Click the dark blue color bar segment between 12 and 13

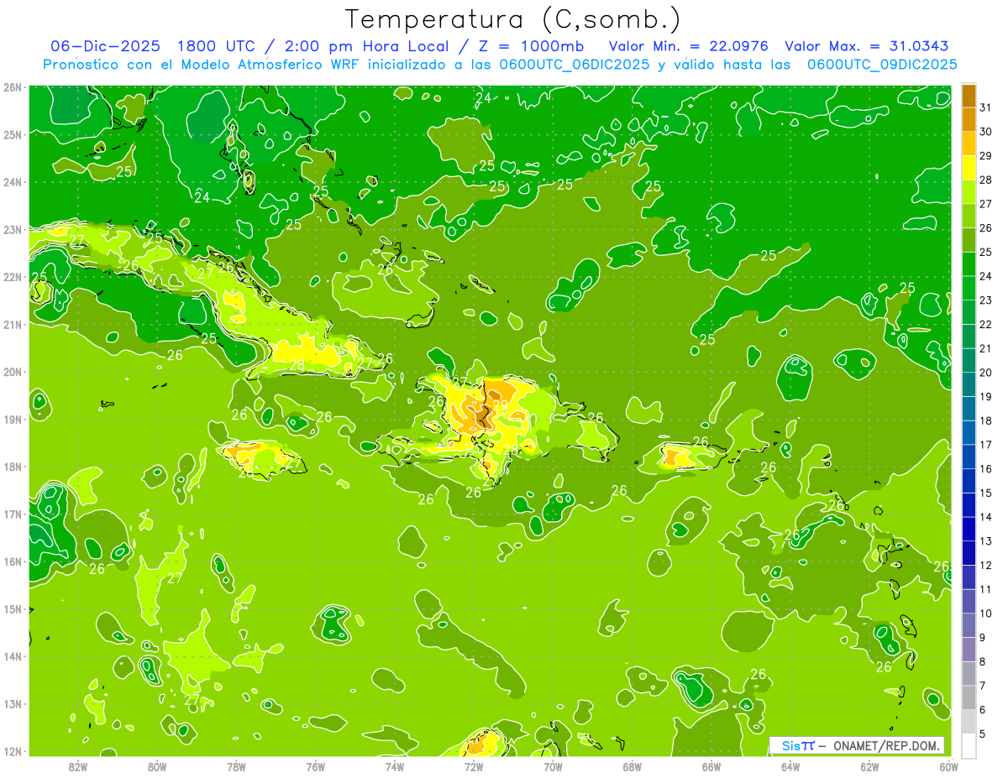969,553
